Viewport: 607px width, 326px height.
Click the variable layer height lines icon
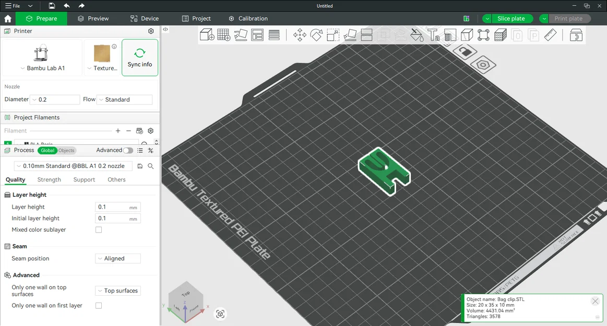tap(274, 35)
